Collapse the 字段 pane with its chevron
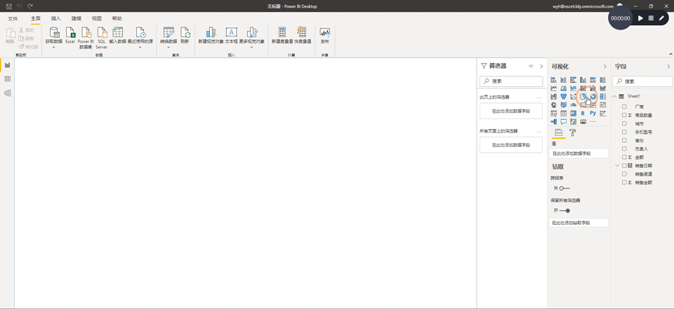This screenshot has width=674, height=309. (668, 66)
